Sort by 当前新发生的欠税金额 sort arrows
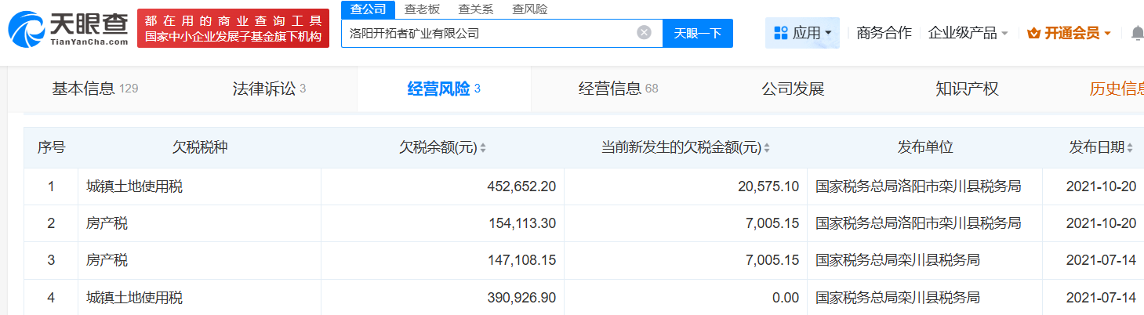This screenshot has width=1144, height=315. click(x=766, y=148)
